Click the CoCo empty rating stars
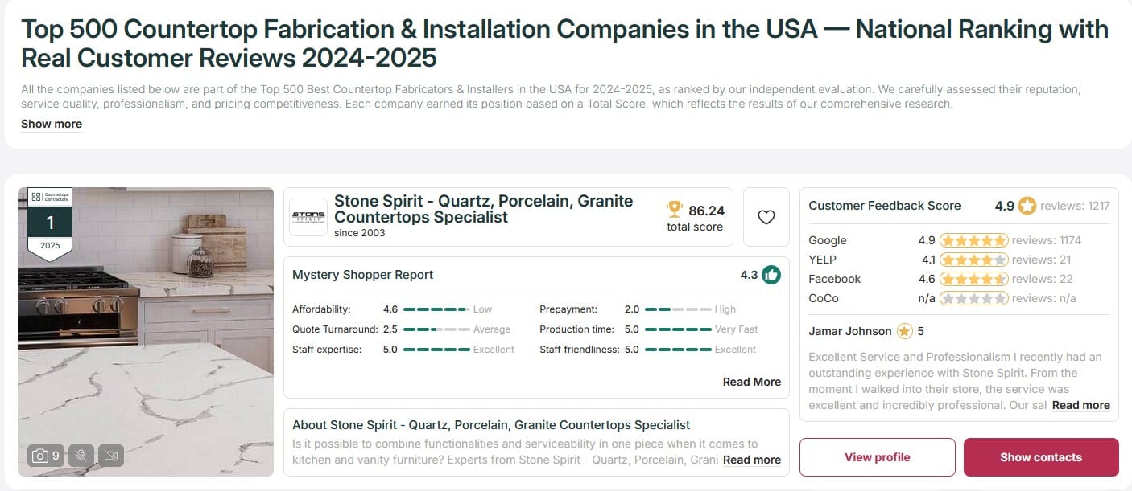 click(x=973, y=298)
